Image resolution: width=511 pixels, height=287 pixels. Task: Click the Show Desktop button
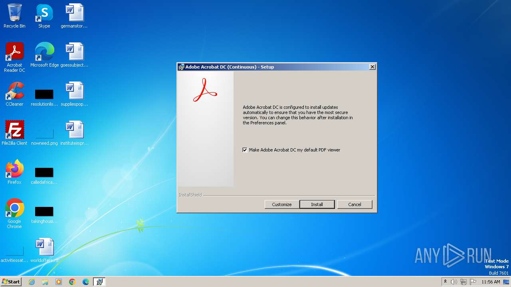(507, 282)
